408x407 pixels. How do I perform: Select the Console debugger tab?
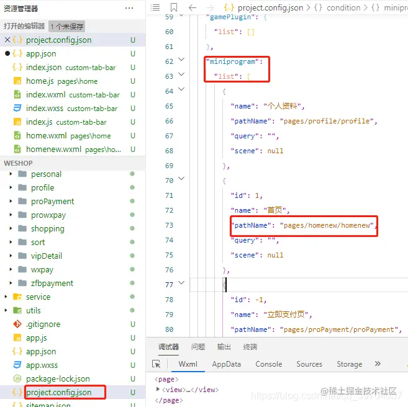coord(268,364)
